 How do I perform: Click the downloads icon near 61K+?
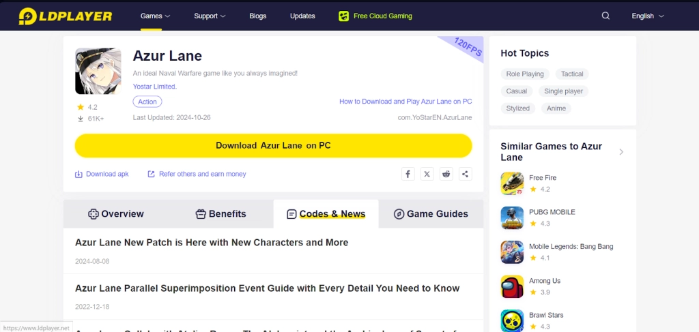pos(81,119)
